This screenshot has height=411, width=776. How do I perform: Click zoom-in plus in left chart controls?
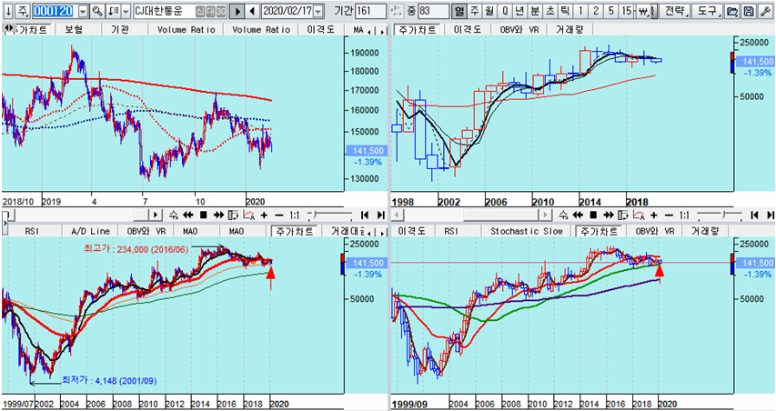pyautogui.click(x=264, y=216)
